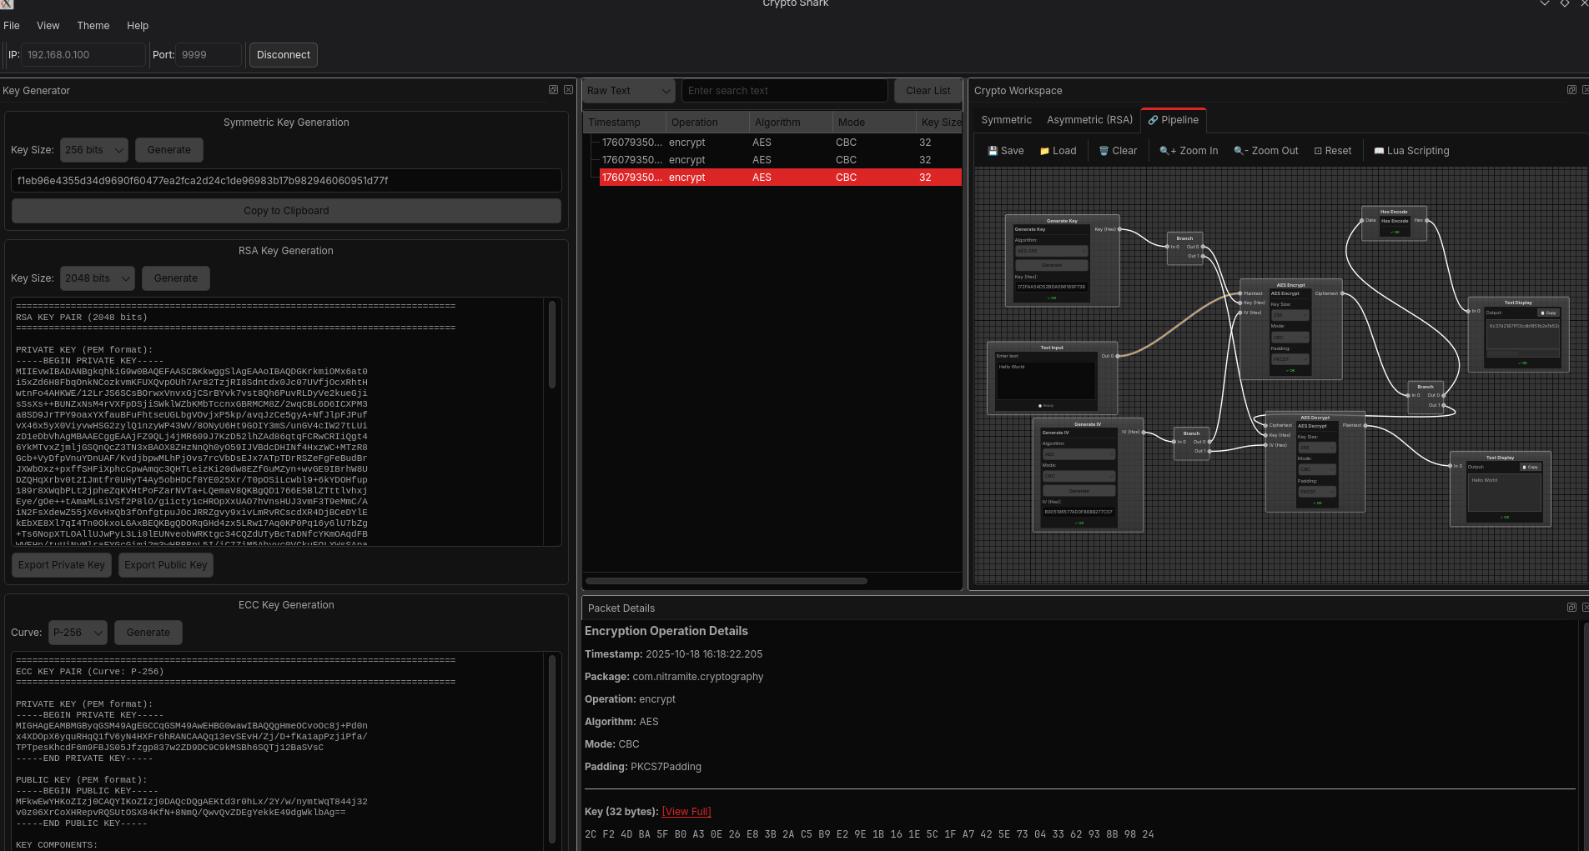Viewport: 1589px width, 851px height.
Task: Open Lua Scripting via the book icon
Action: tap(1410, 151)
